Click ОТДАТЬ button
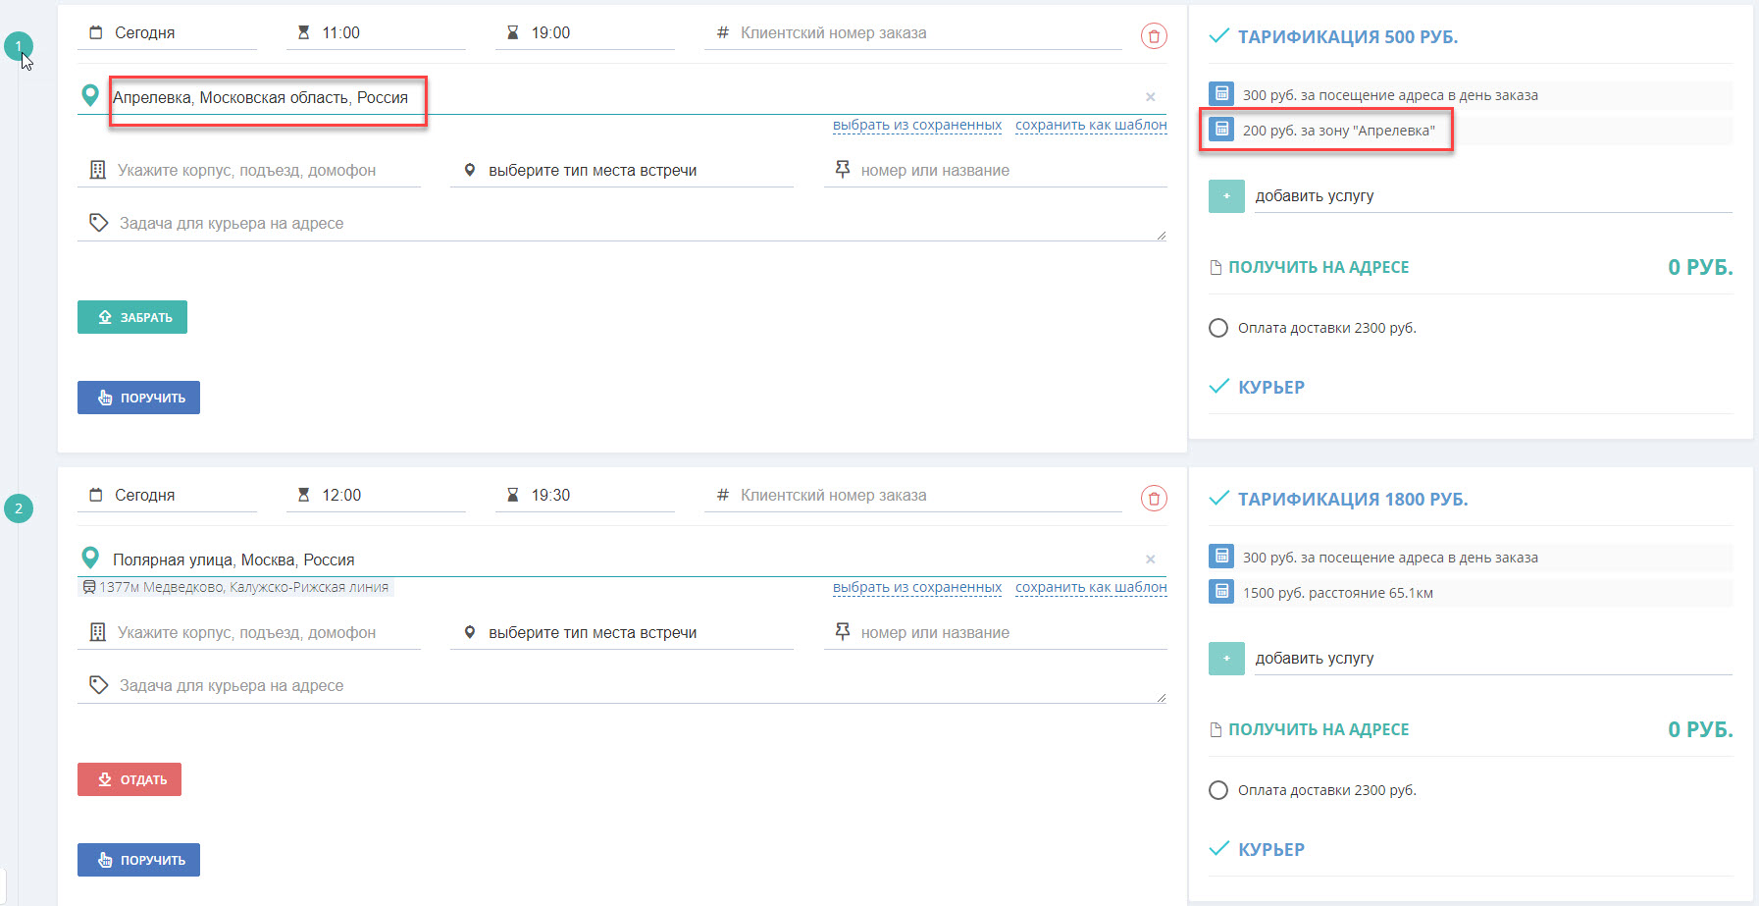 (x=129, y=779)
